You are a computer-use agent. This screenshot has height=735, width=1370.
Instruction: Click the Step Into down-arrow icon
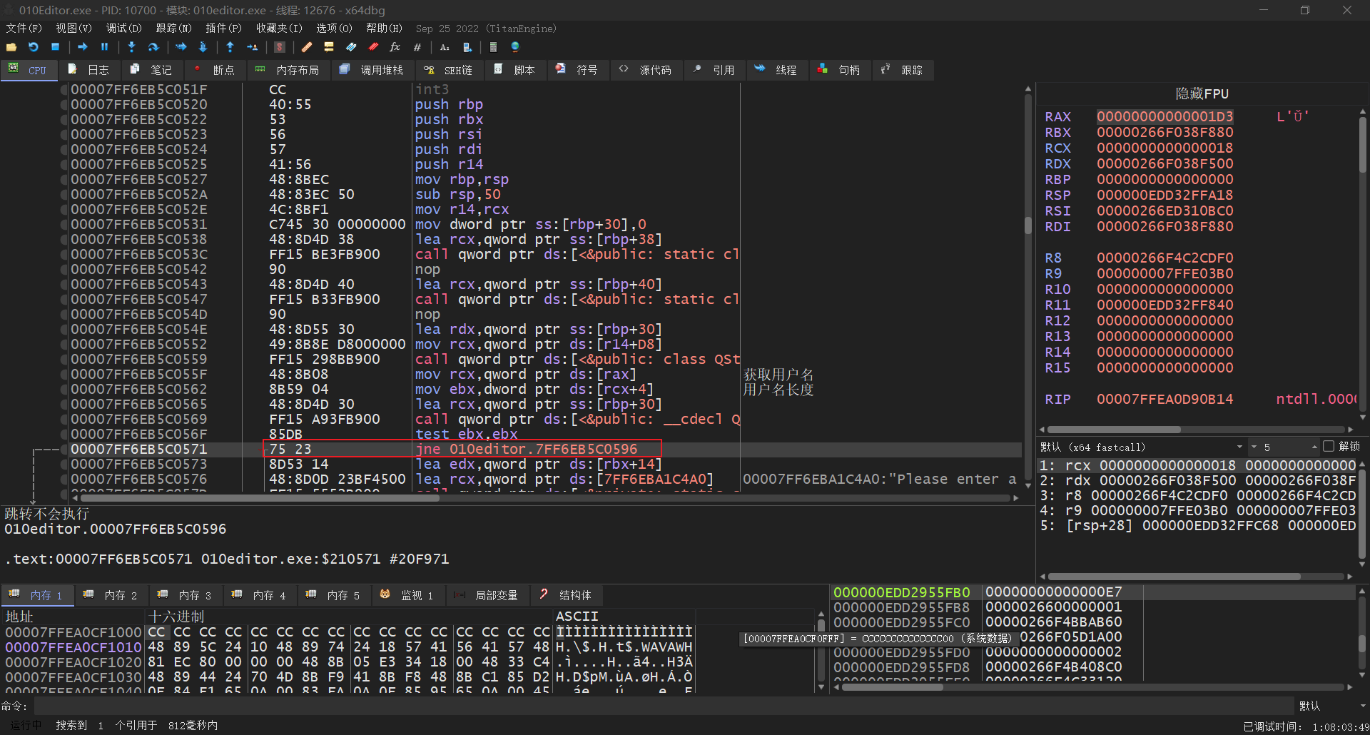pos(131,47)
